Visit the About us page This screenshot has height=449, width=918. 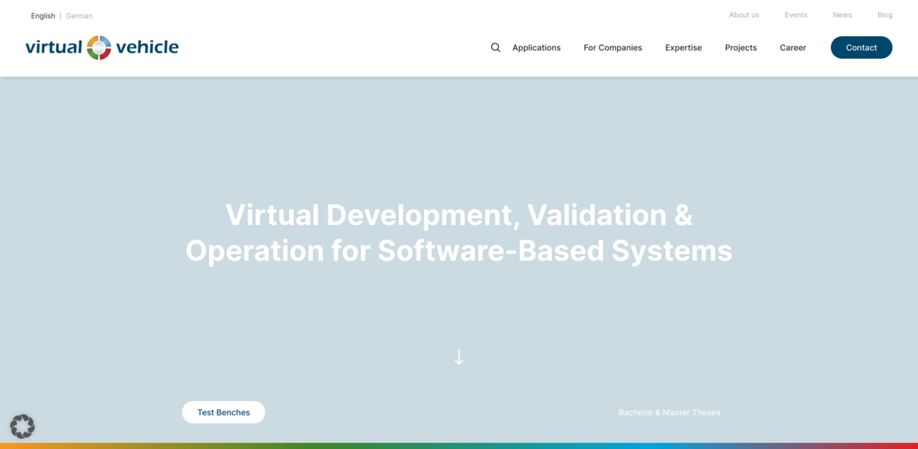click(x=744, y=15)
